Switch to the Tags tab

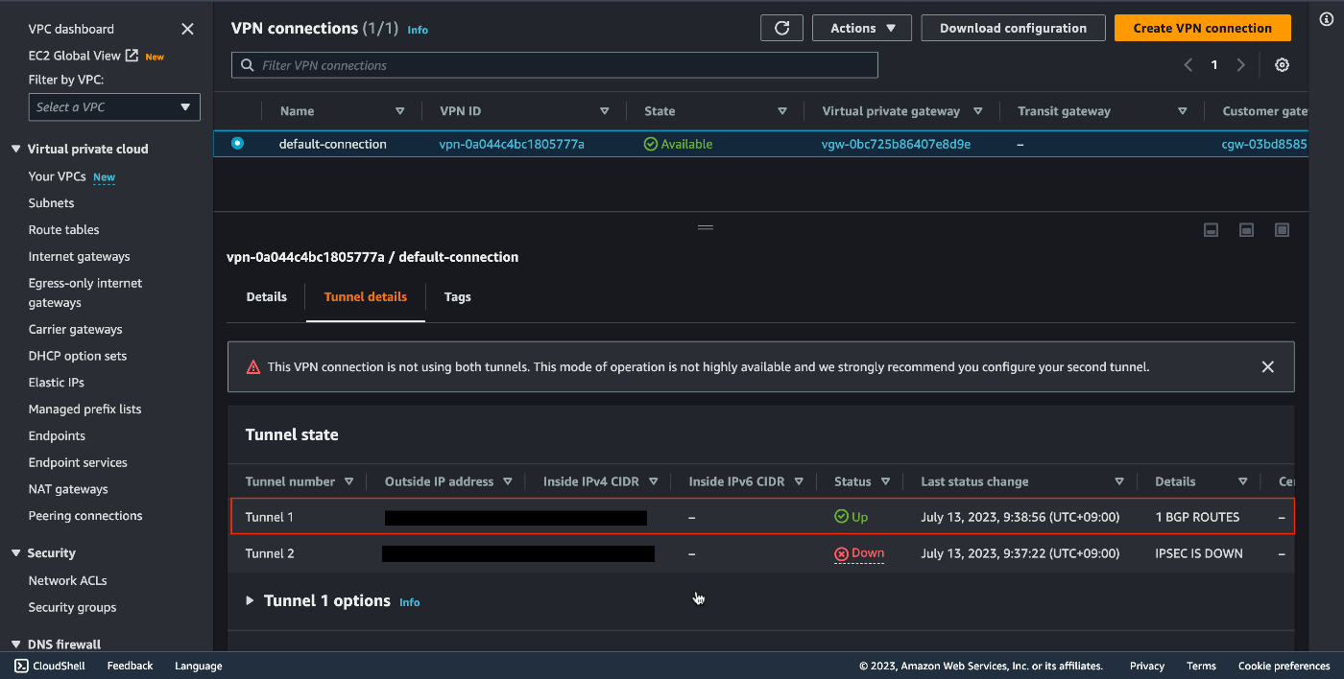coord(458,296)
